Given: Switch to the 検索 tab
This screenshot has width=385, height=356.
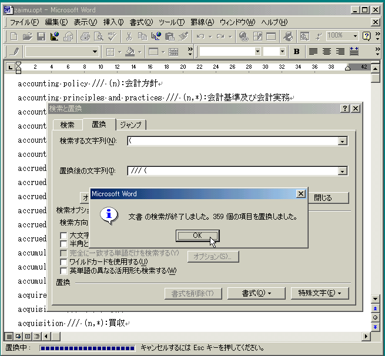Looking at the screenshot, I should [x=67, y=125].
